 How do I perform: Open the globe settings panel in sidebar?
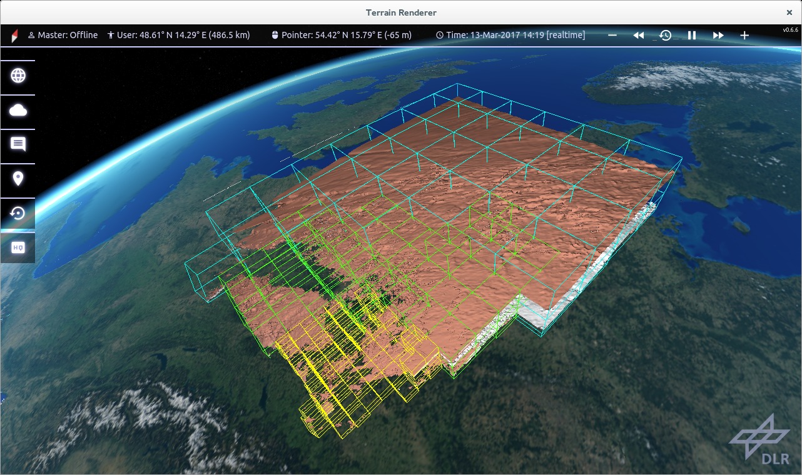click(18, 76)
